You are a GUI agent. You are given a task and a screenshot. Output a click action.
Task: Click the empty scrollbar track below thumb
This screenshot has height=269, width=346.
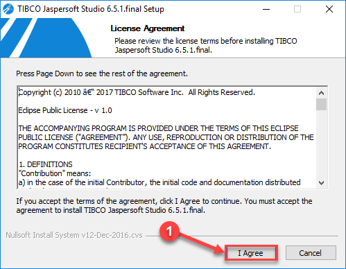(321, 144)
